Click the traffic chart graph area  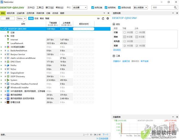pyautogui.click(x=145, y=128)
